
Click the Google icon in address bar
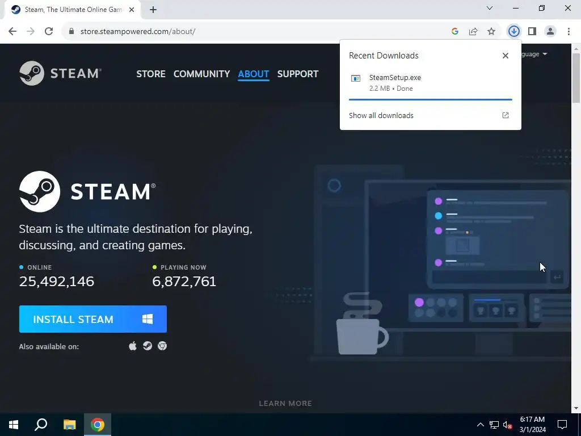(x=455, y=31)
